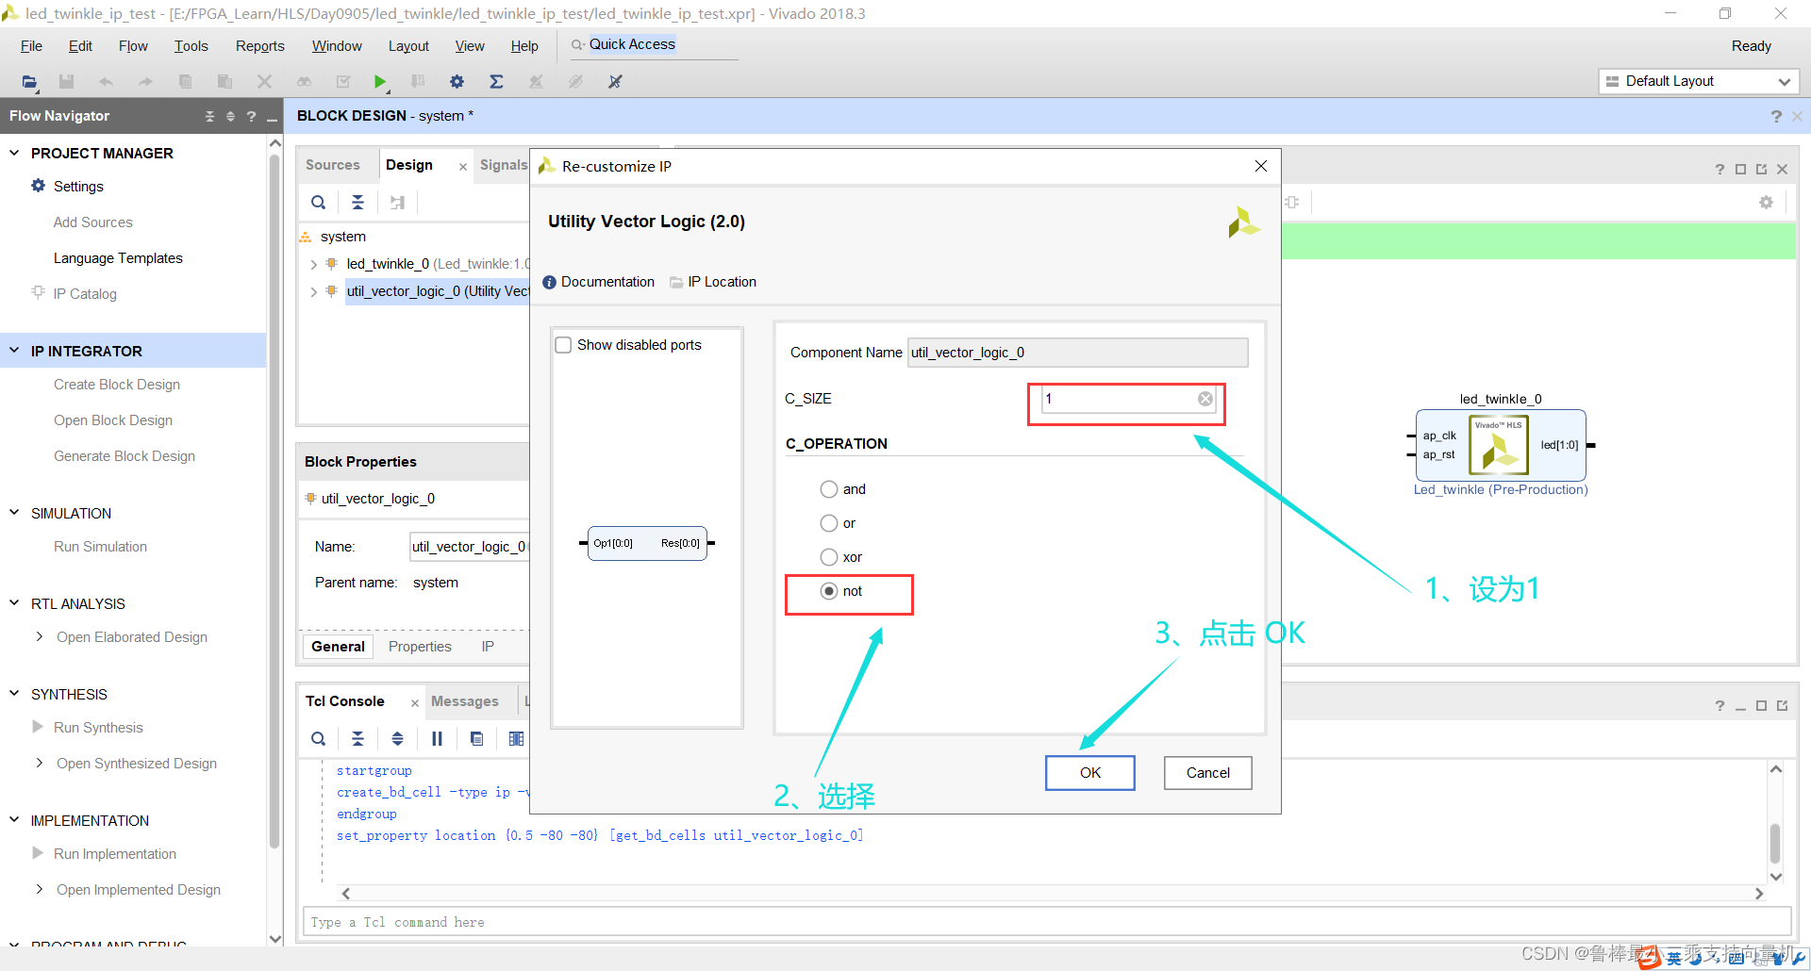Click the Tcl Console vertical scrollbar
Screen dimensions: 1811x971
[1775, 843]
